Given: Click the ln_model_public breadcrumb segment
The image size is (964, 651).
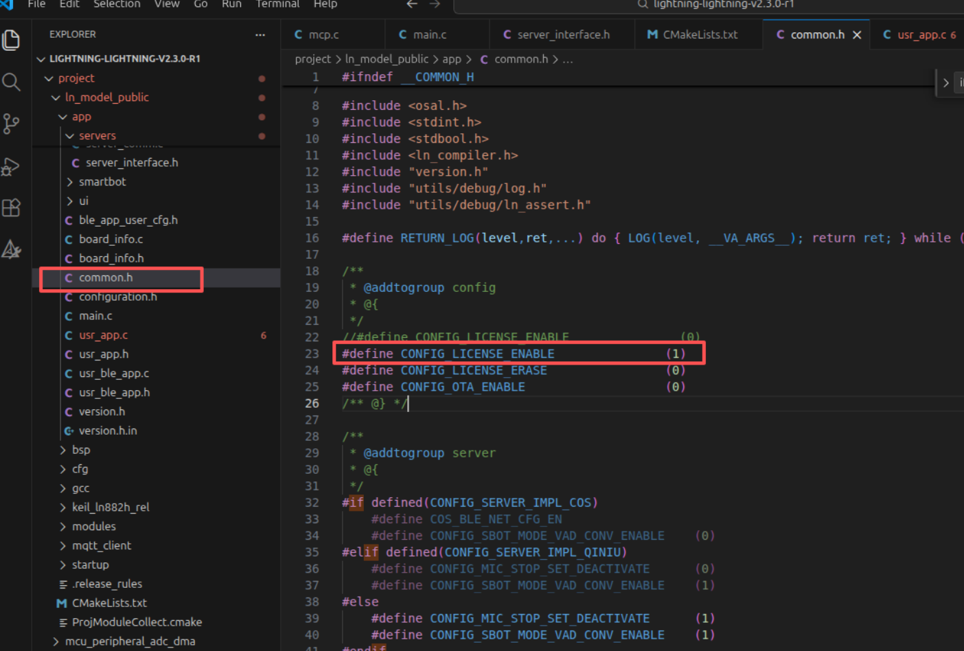Looking at the screenshot, I should [387, 60].
